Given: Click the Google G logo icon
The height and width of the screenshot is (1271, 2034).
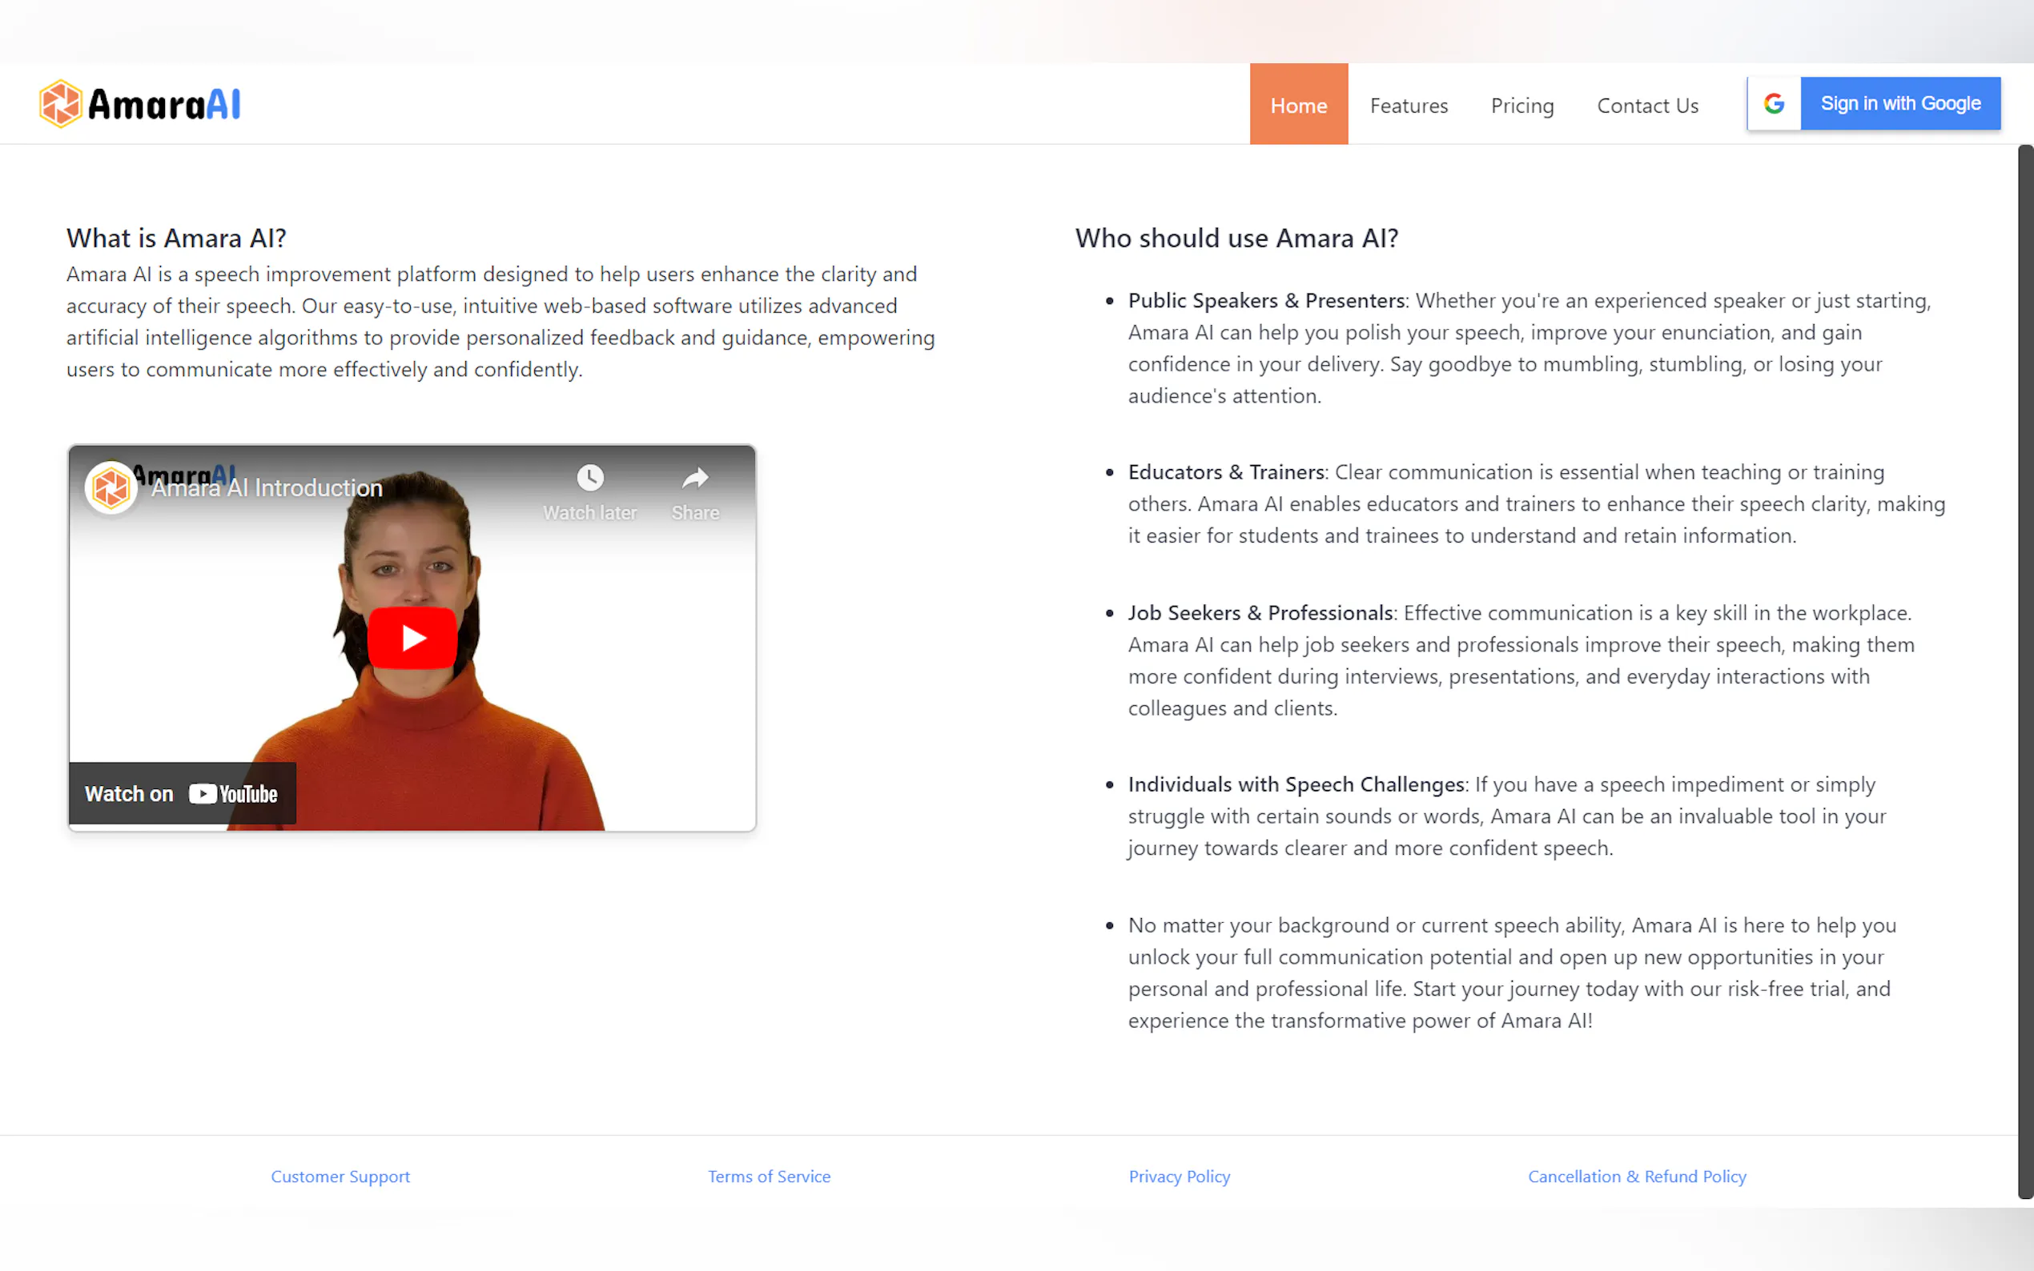Looking at the screenshot, I should click(x=1775, y=103).
